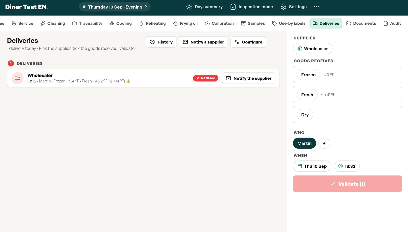Open the Reheating tab
The height and width of the screenshot is (232, 408).
[152, 23]
